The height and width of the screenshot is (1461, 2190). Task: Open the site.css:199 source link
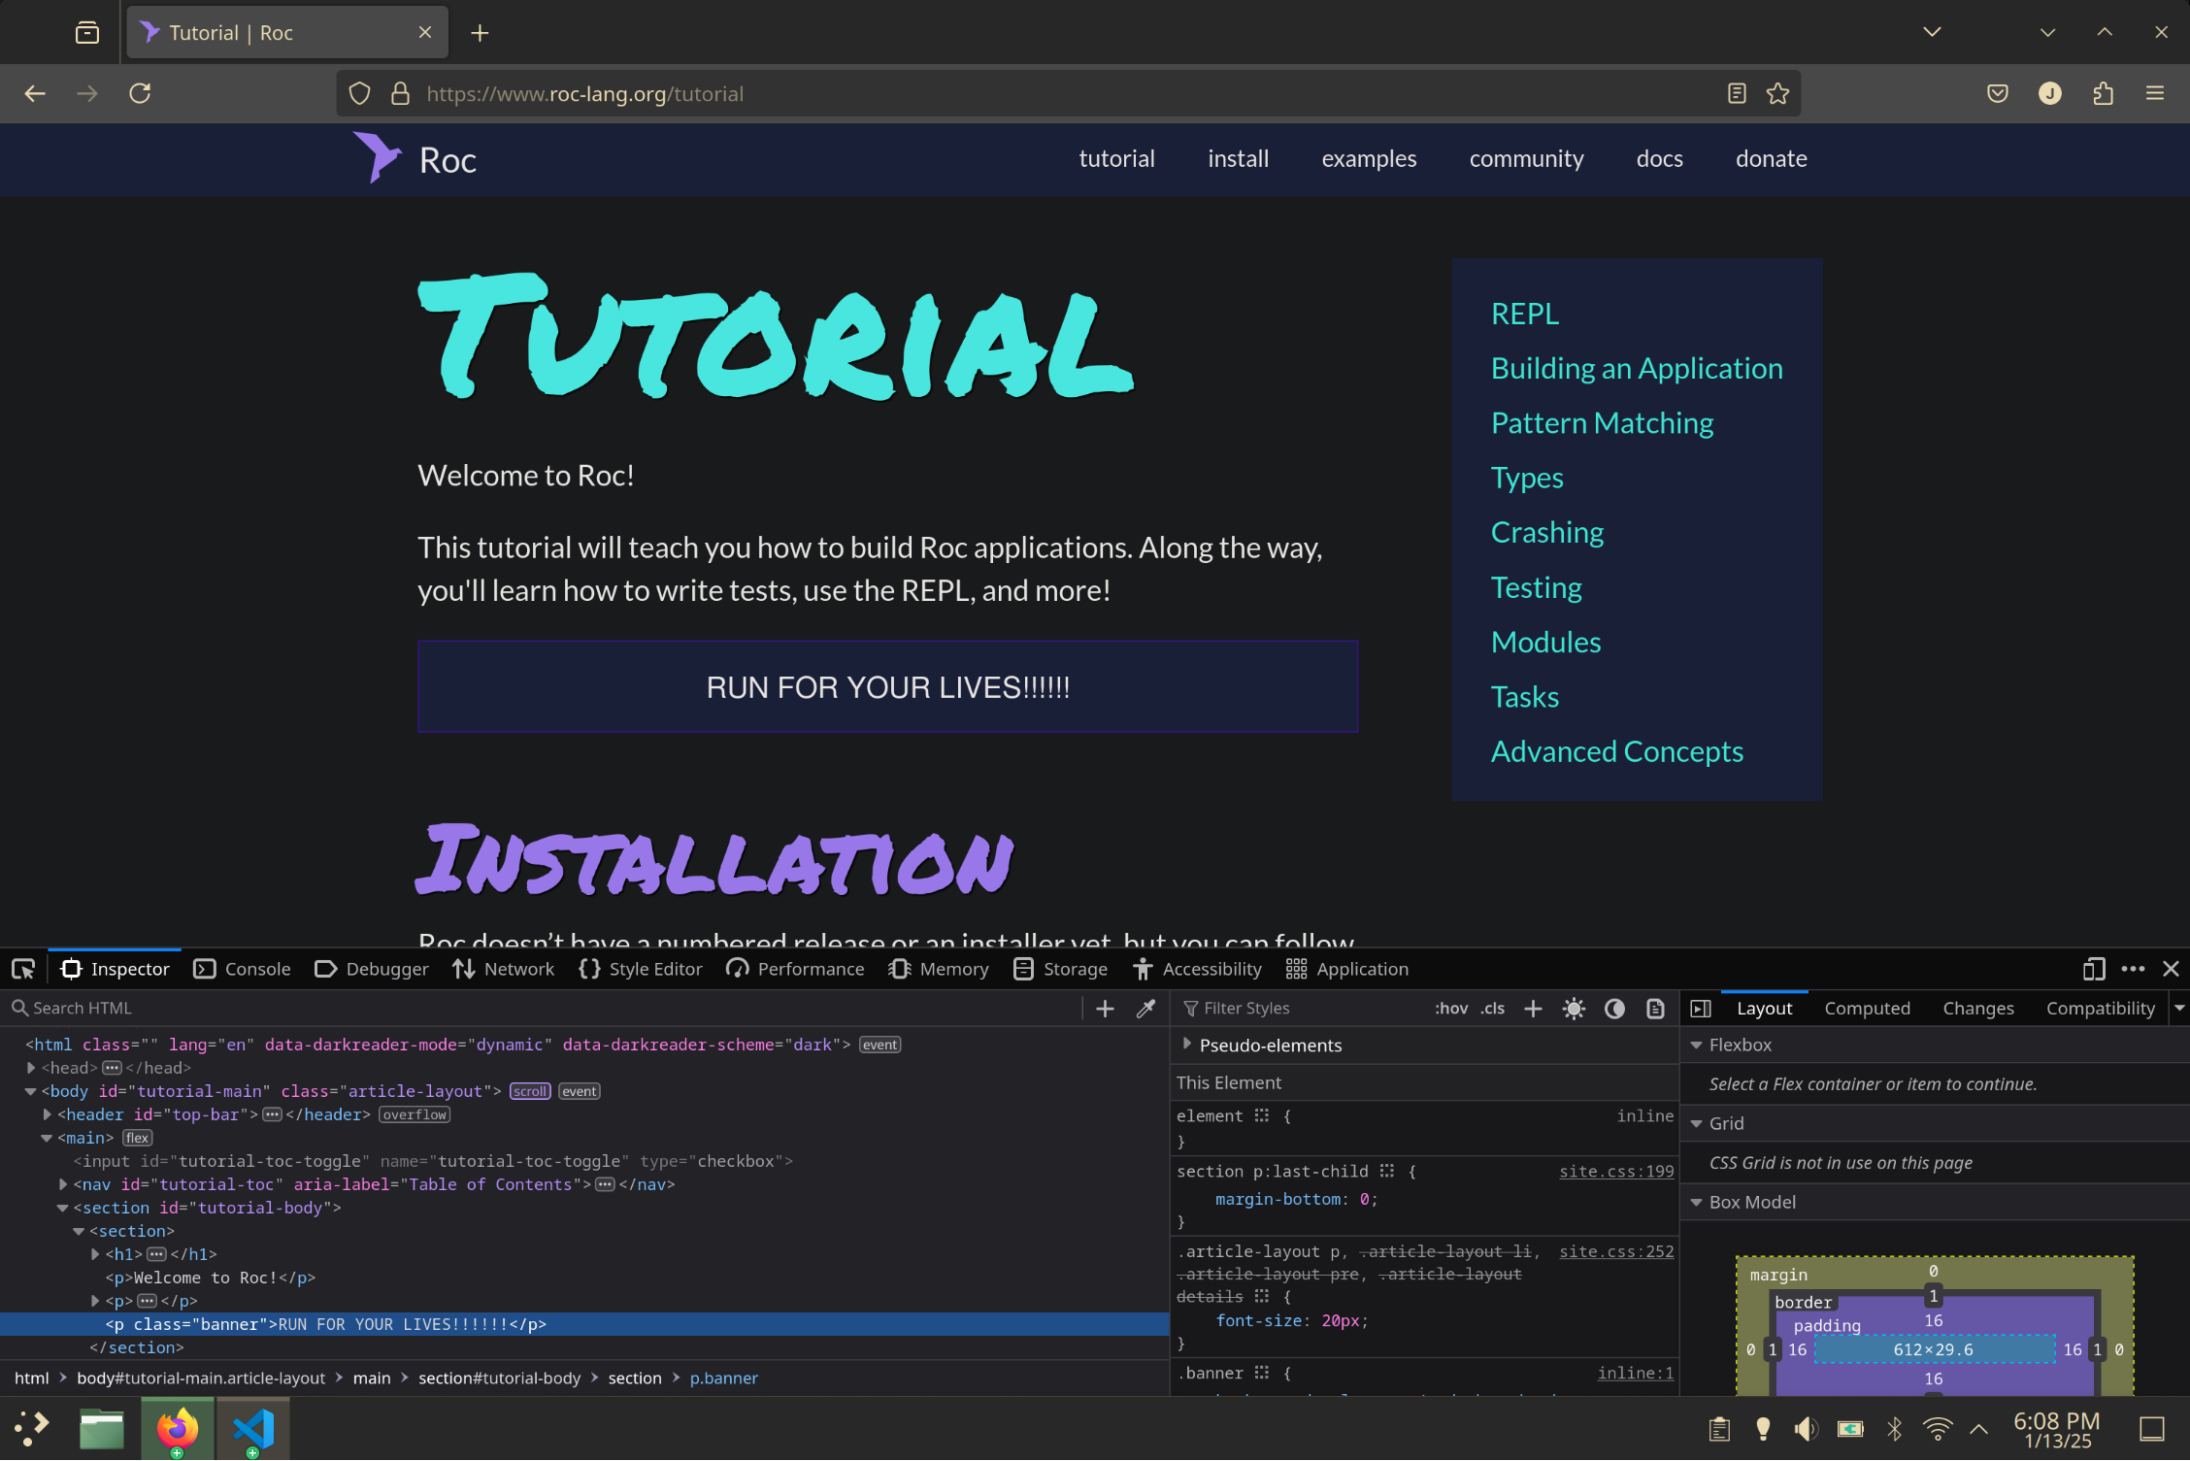pyautogui.click(x=1616, y=1171)
